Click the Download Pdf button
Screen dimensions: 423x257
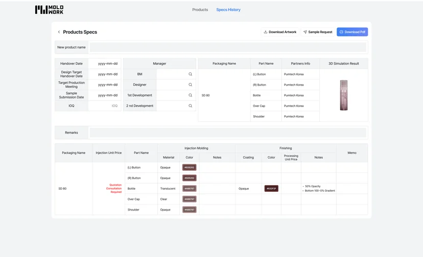pos(352,32)
